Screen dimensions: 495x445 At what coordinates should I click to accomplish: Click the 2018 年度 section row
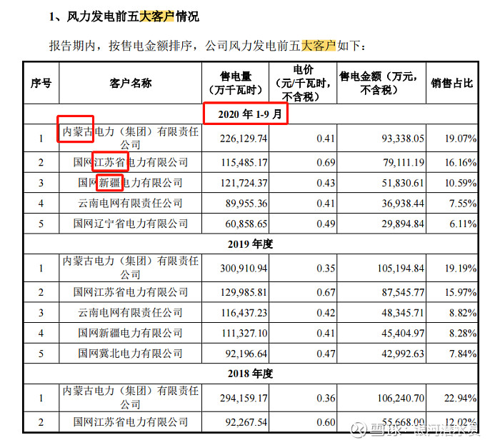[x=251, y=374]
